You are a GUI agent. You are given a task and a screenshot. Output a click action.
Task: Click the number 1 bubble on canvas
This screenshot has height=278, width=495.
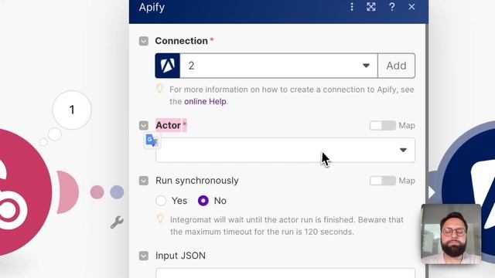(72, 110)
